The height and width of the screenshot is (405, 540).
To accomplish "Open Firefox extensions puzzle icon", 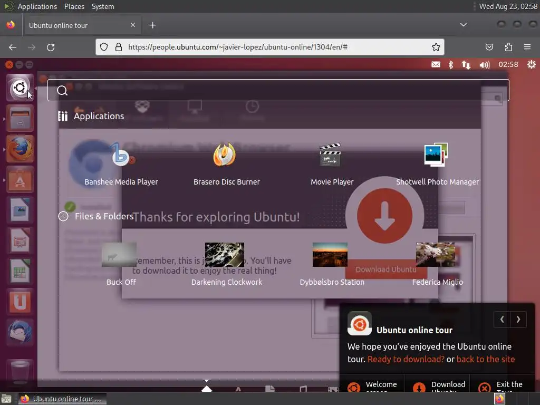I will 508,47.
